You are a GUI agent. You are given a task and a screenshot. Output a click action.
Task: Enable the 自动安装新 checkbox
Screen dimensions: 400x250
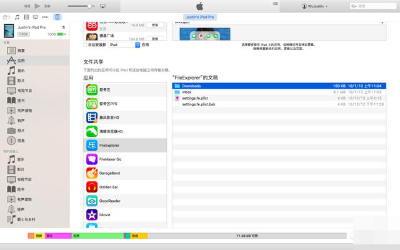(86, 45)
